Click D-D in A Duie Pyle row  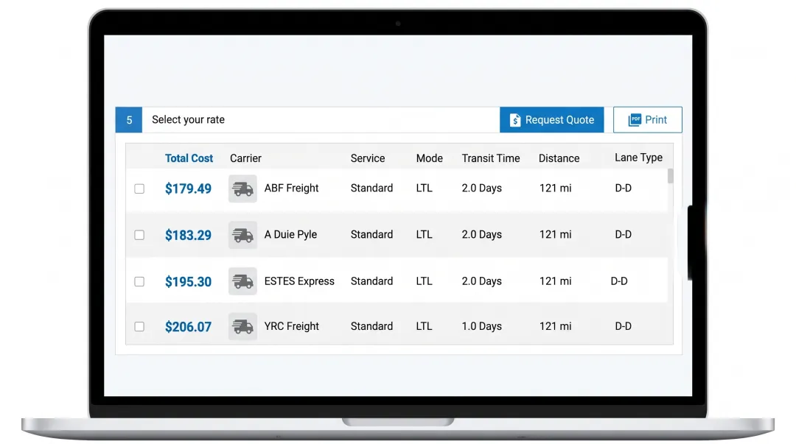[624, 234]
